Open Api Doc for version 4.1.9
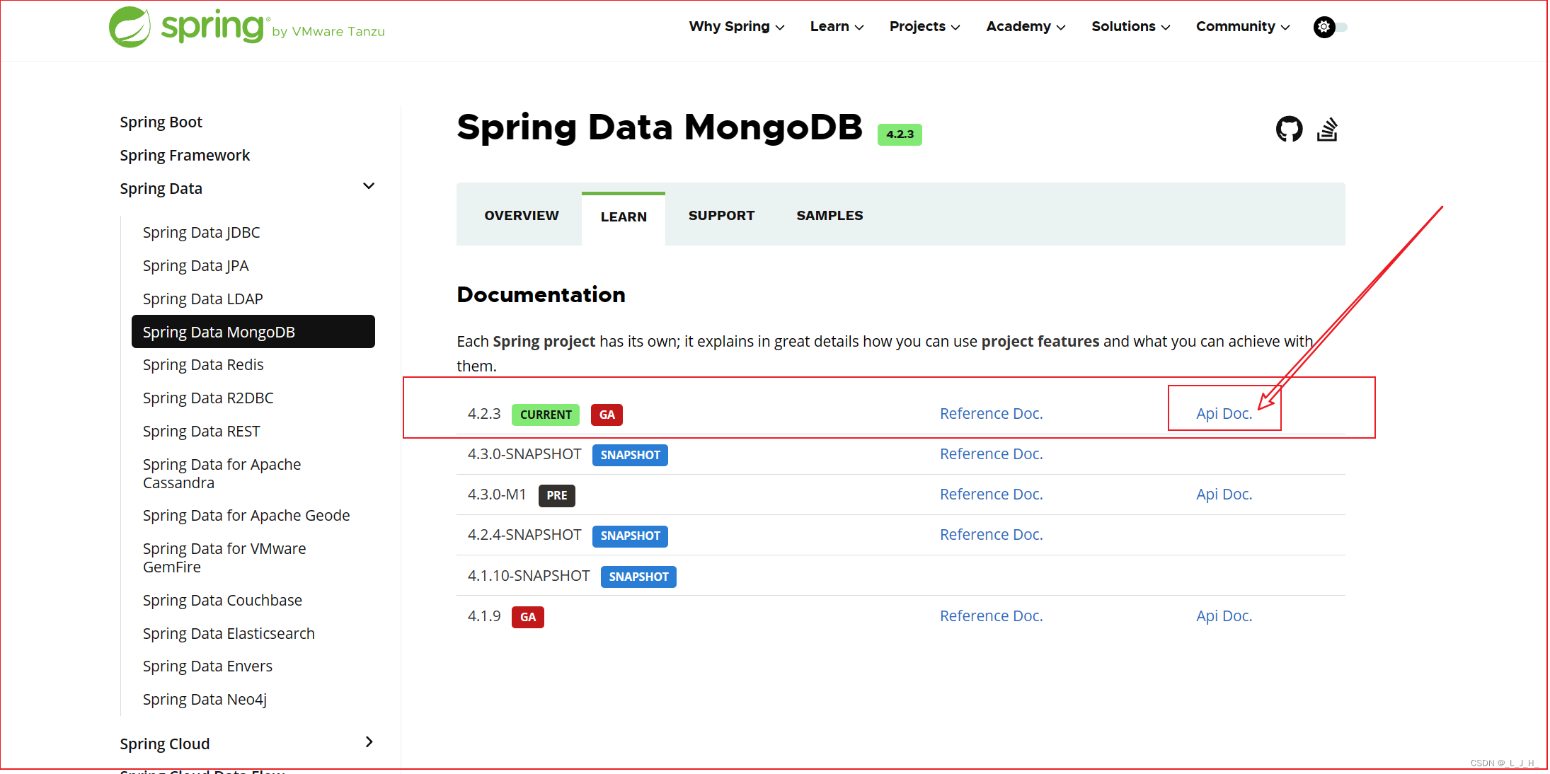This screenshot has width=1550, height=774. tap(1224, 616)
